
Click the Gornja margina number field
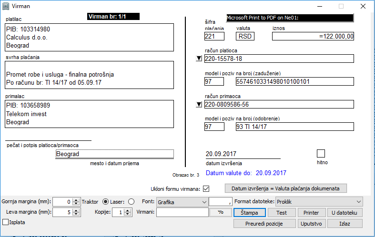click(63, 202)
